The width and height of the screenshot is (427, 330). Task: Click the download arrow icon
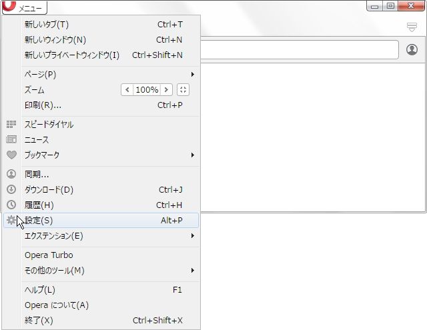(x=11, y=189)
